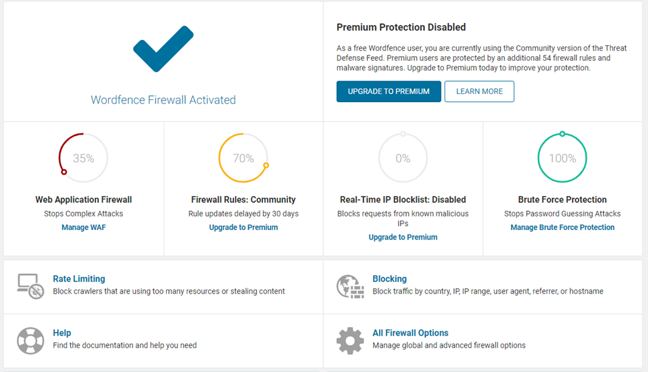This screenshot has width=648, height=372.
Task: Follow Upgrade to Premium under Firewall Rules
Action: (x=243, y=227)
